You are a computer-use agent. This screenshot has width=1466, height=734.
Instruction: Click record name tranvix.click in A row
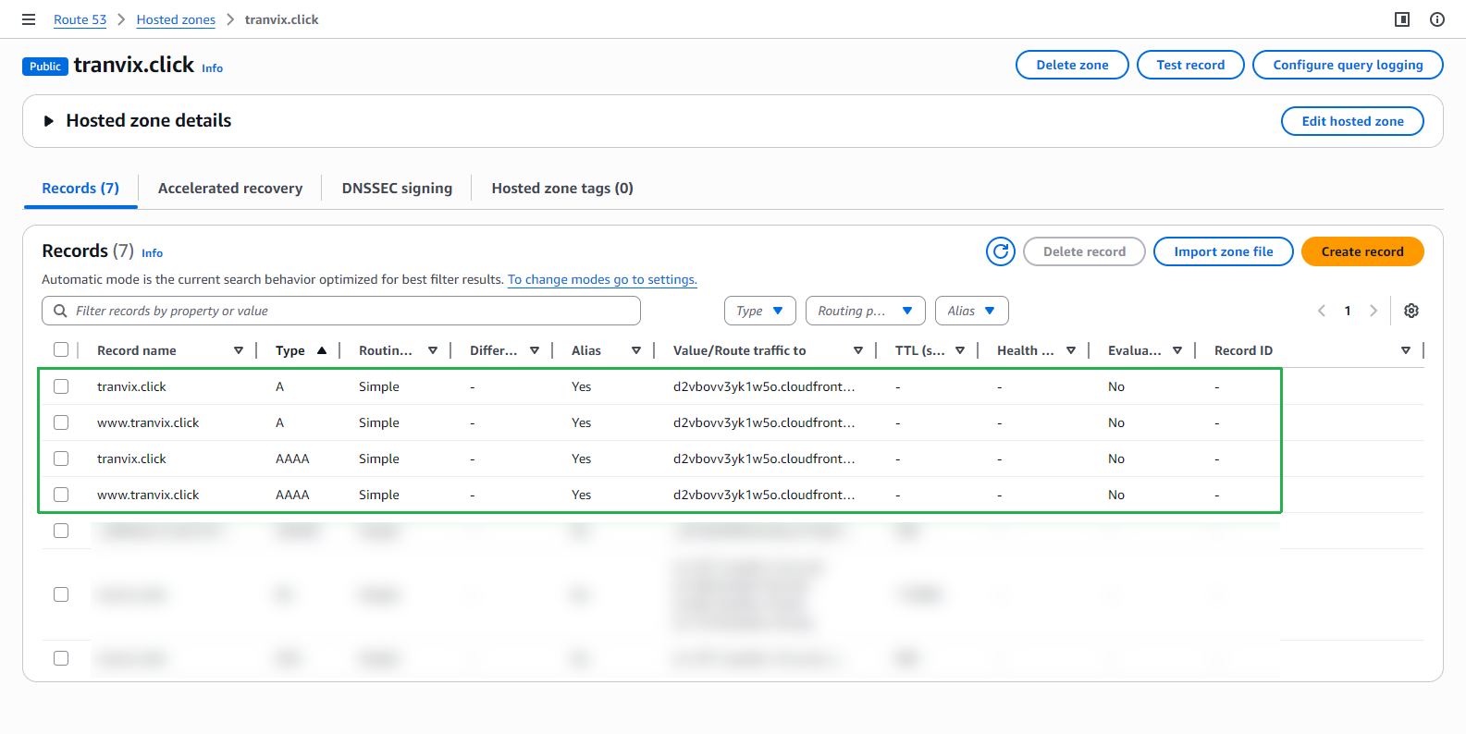131,386
